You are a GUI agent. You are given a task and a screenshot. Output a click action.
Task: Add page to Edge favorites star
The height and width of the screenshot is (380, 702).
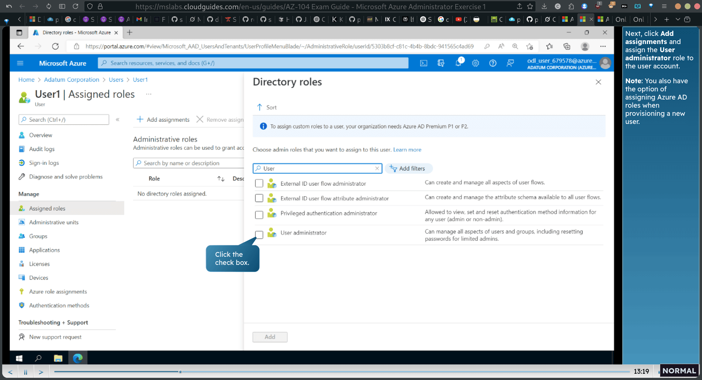[x=530, y=46]
